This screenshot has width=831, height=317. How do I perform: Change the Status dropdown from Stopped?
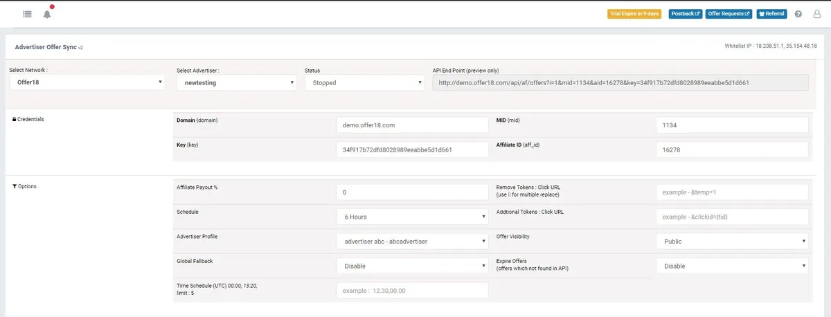click(x=364, y=82)
